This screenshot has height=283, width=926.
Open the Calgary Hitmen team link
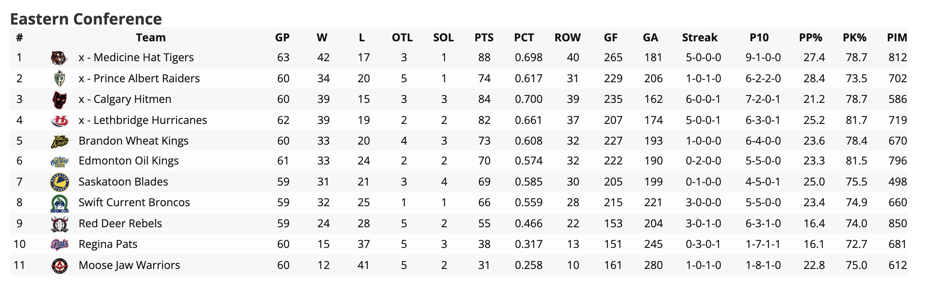pos(125,99)
